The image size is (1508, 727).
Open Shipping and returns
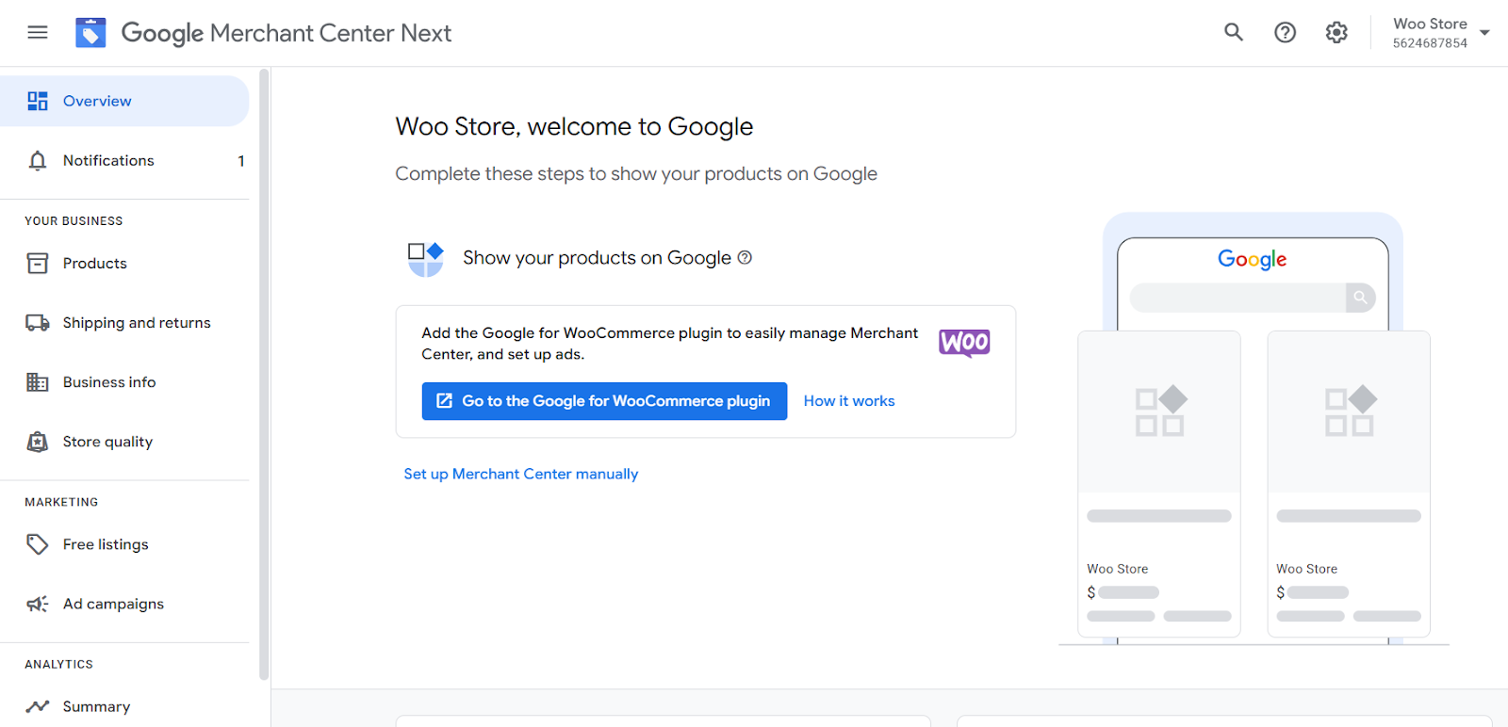(x=124, y=323)
